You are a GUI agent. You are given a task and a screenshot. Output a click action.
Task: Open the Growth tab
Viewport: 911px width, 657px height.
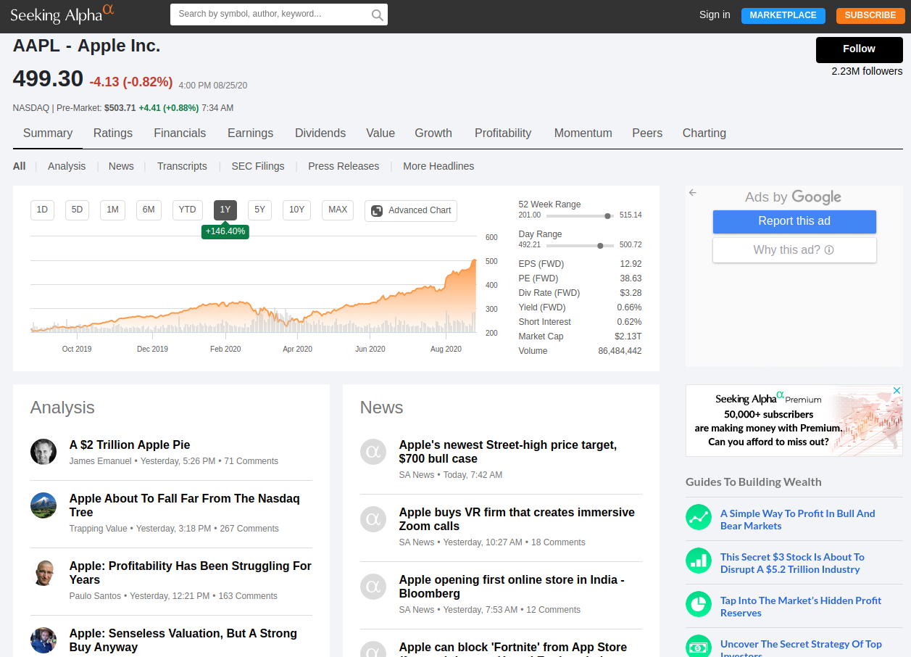(433, 133)
